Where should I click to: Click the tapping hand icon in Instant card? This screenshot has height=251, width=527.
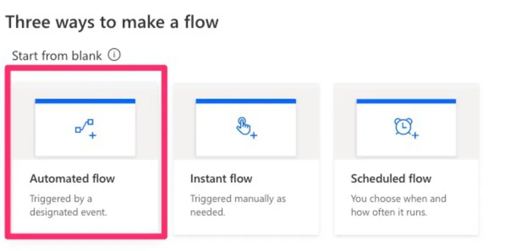click(x=243, y=125)
